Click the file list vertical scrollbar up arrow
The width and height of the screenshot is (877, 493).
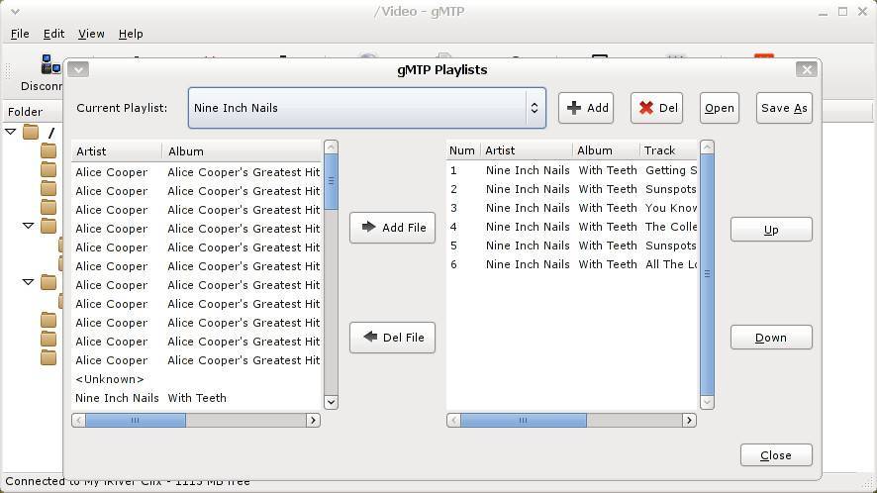point(332,148)
